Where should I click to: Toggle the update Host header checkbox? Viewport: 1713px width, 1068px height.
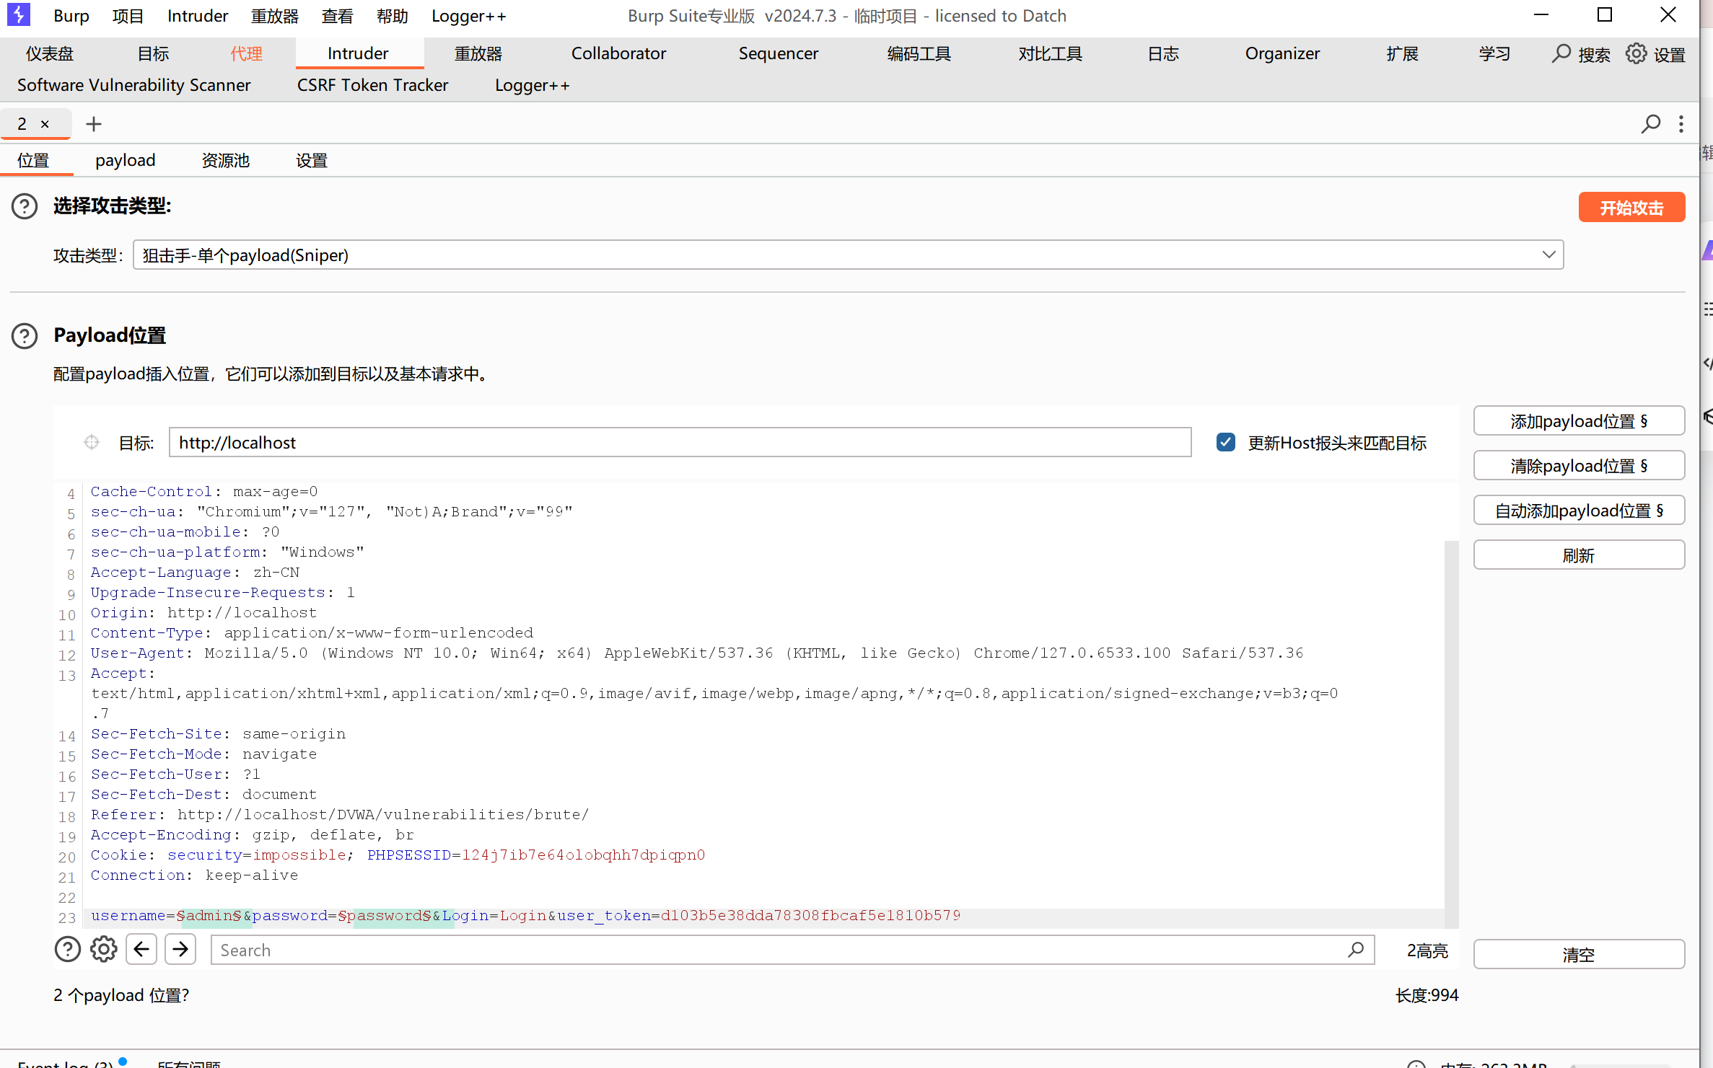1225,442
